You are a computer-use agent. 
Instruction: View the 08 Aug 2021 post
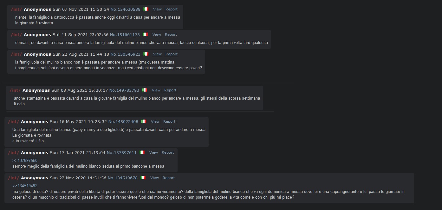click(156, 90)
